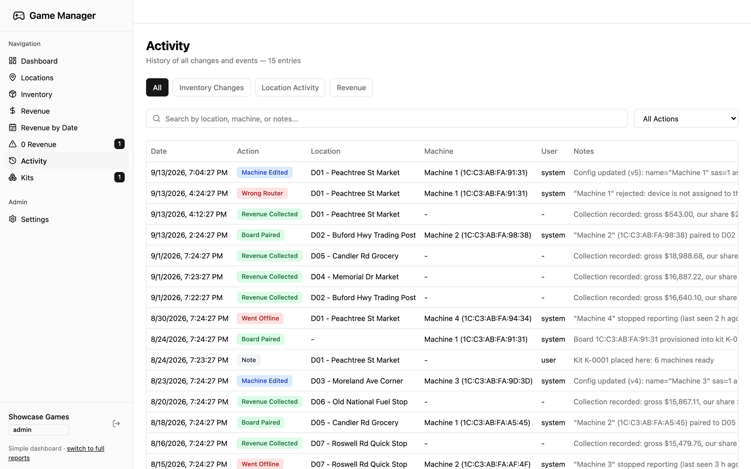Open Settings via its gear icon

pos(13,219)
